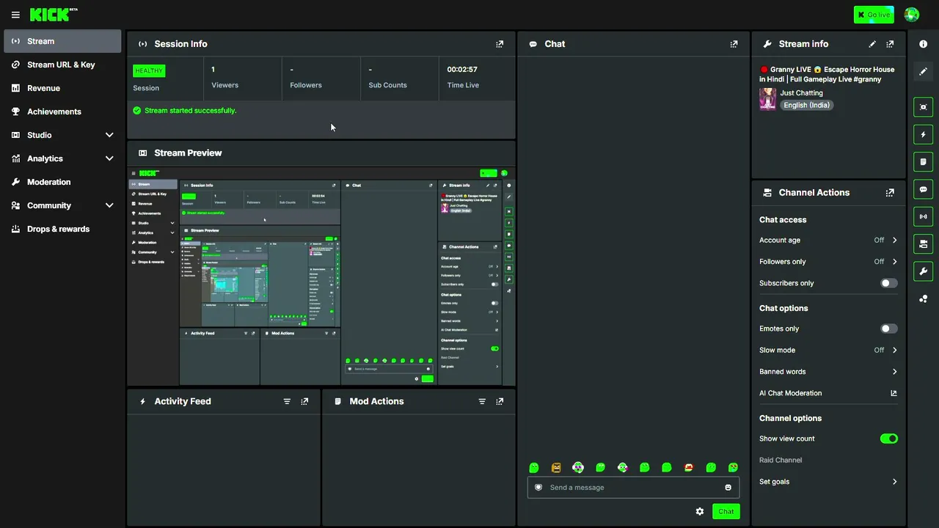This screenshot has height=528, width=939.
Task: Pop out the Session Info panel
Action: 500,44
